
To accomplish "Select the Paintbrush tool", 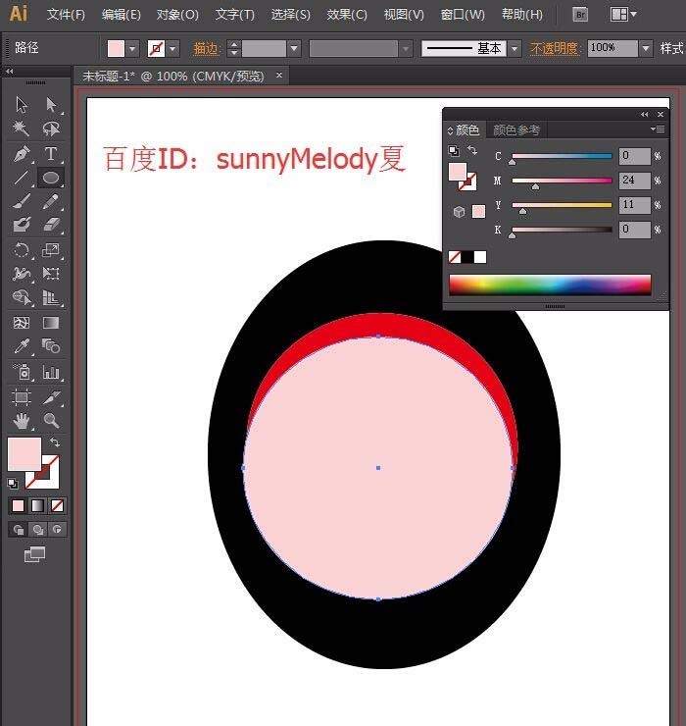I will (x=22, y=201).
